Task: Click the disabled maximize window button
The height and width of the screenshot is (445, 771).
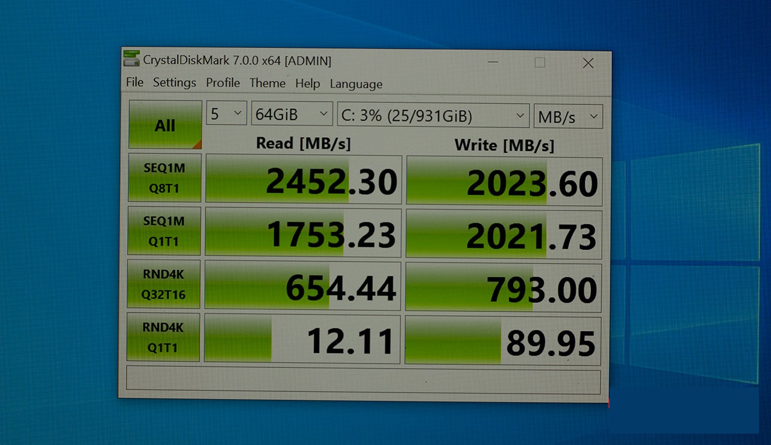Action: (x=540, y=62)
